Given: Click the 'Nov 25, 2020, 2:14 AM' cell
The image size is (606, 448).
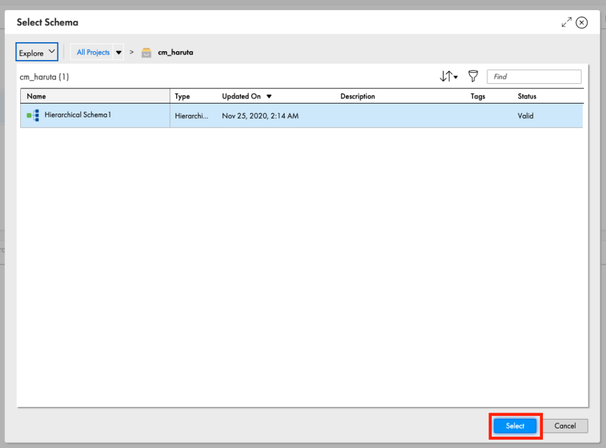Looking at the screenshot, I should (x=260, y=116).
